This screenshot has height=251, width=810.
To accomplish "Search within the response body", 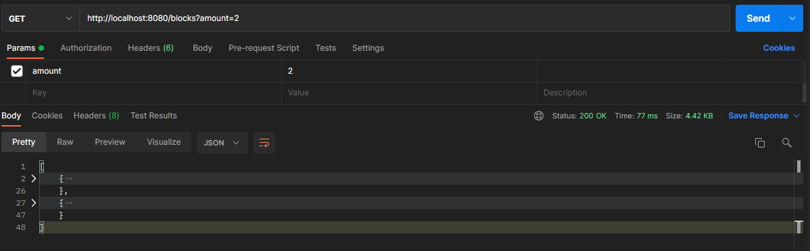I will pyautogui.click(x=787, y=143).
